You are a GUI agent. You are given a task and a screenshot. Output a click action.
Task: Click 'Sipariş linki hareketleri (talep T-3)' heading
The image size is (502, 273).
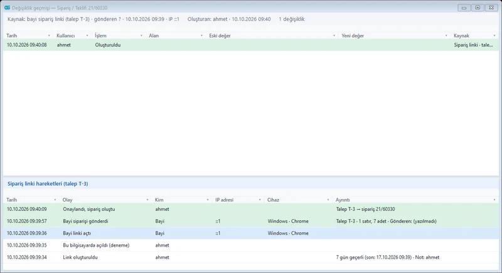coord(48,184)
